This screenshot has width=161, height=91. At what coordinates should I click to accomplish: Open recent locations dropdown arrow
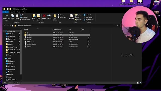point(10,26)
